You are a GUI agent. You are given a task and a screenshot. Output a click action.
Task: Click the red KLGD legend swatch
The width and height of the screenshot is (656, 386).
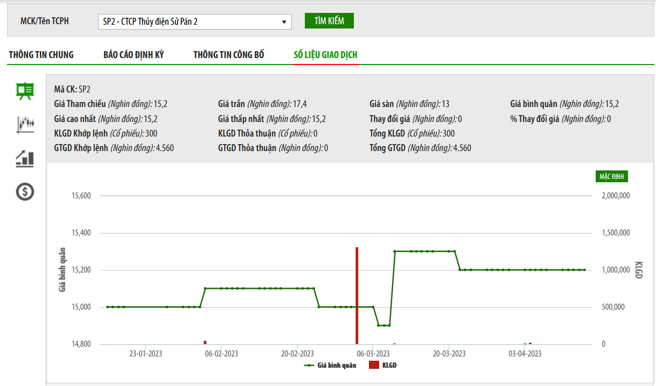(x=374, y=365)
